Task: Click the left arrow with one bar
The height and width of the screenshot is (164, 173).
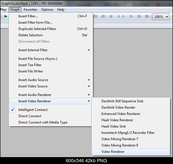Action: tap(111, 16)
